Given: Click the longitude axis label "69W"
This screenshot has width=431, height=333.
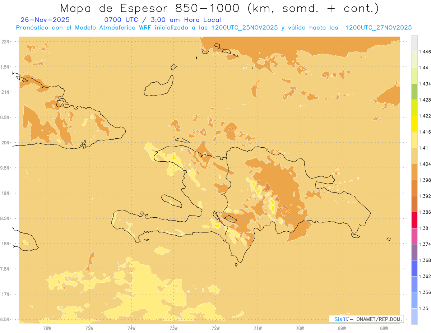Looking at the screenshot, I should 342,328.
